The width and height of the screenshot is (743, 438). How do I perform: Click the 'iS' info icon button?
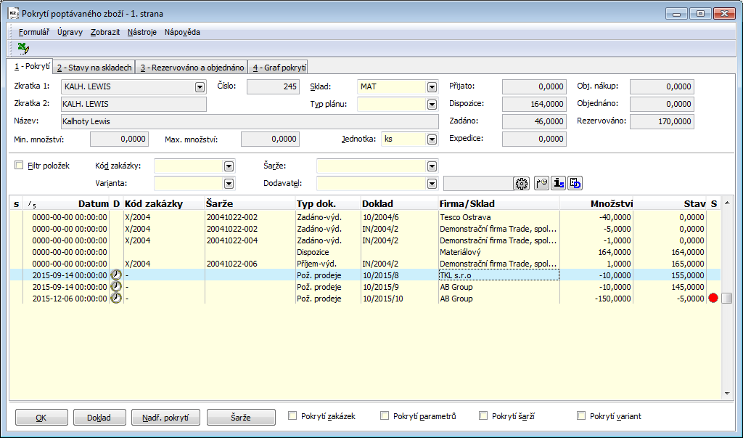coord(558,184)
